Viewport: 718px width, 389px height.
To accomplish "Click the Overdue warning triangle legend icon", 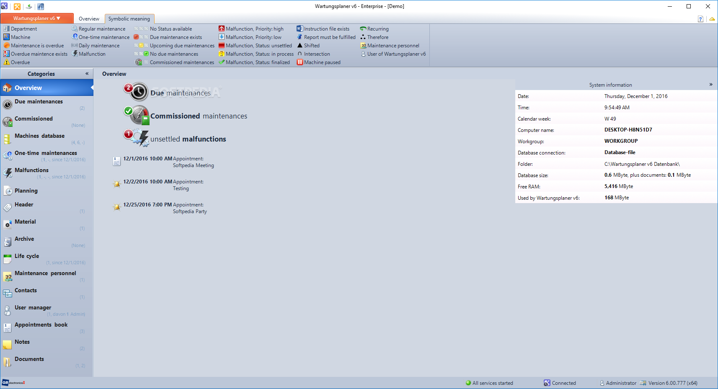I will click(6, 62).
